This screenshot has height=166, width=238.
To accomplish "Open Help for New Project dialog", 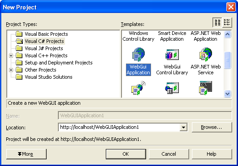I will tap(212, 154).
